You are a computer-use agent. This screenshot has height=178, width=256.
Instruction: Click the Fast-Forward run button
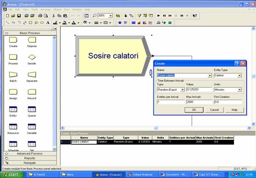click(x=170, y=16)
